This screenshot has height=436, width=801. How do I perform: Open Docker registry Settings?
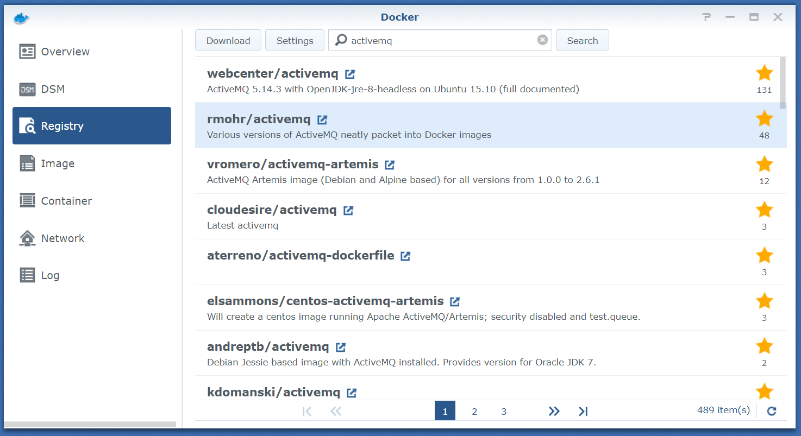(295, 40)
